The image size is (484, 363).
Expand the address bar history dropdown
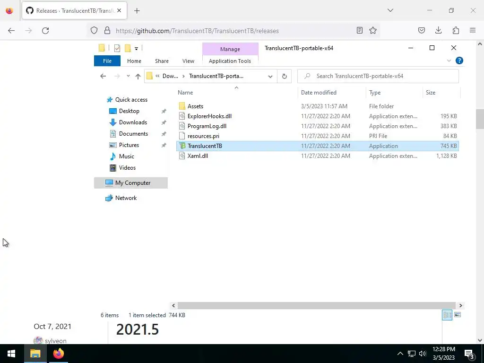point(270,76)
